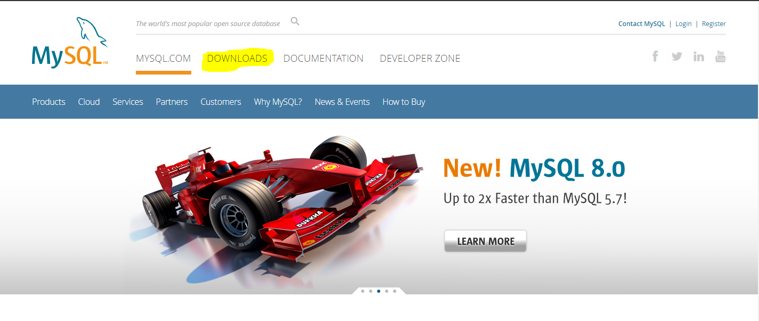The width and height of the screenshot is (759, 321).
Task: Open the Partners menu item
Action: tap(172, 102)
